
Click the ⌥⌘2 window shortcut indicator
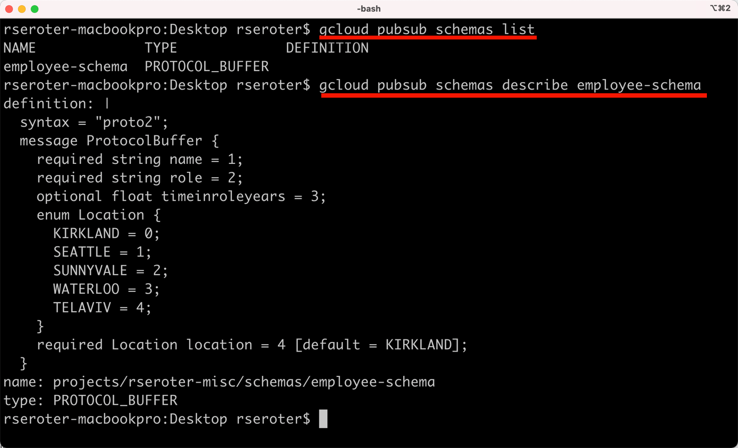(720, 8)
